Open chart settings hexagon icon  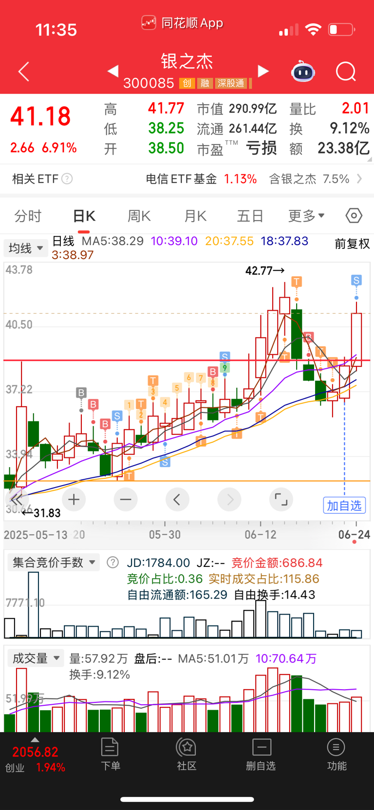coord(354,215)
